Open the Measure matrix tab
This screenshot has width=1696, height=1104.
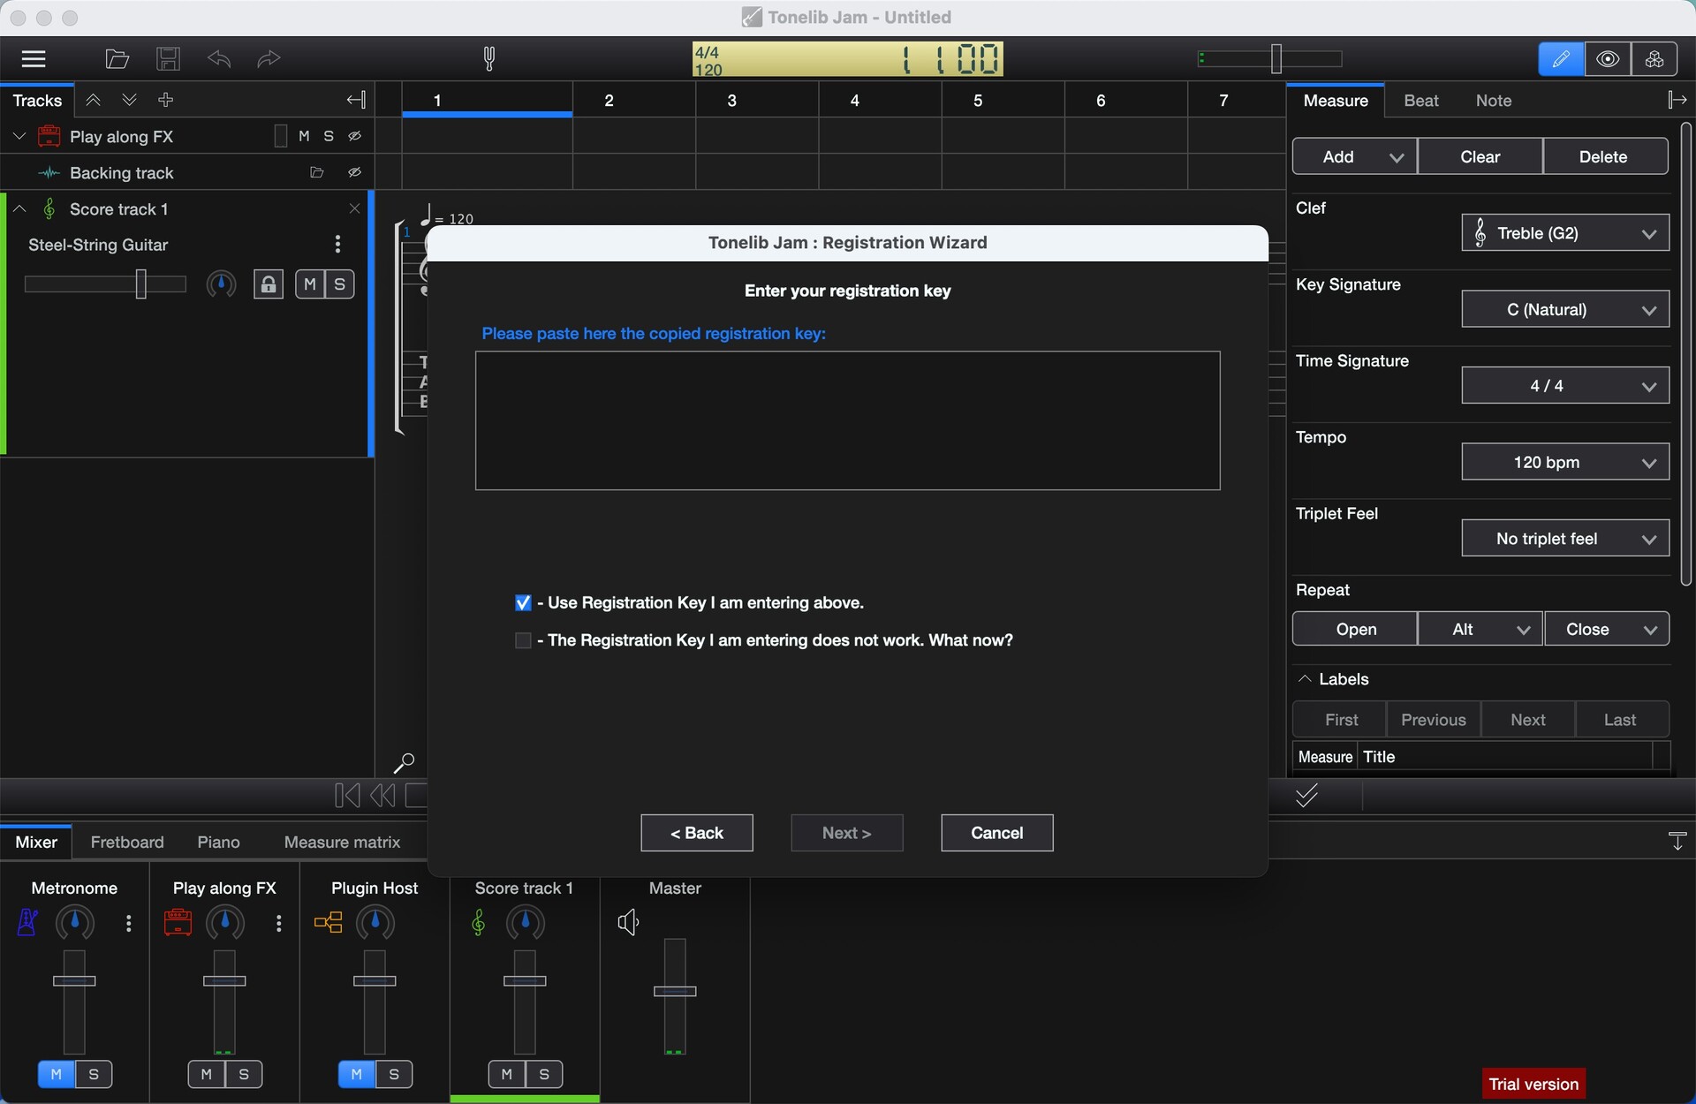tap(342, 842)
